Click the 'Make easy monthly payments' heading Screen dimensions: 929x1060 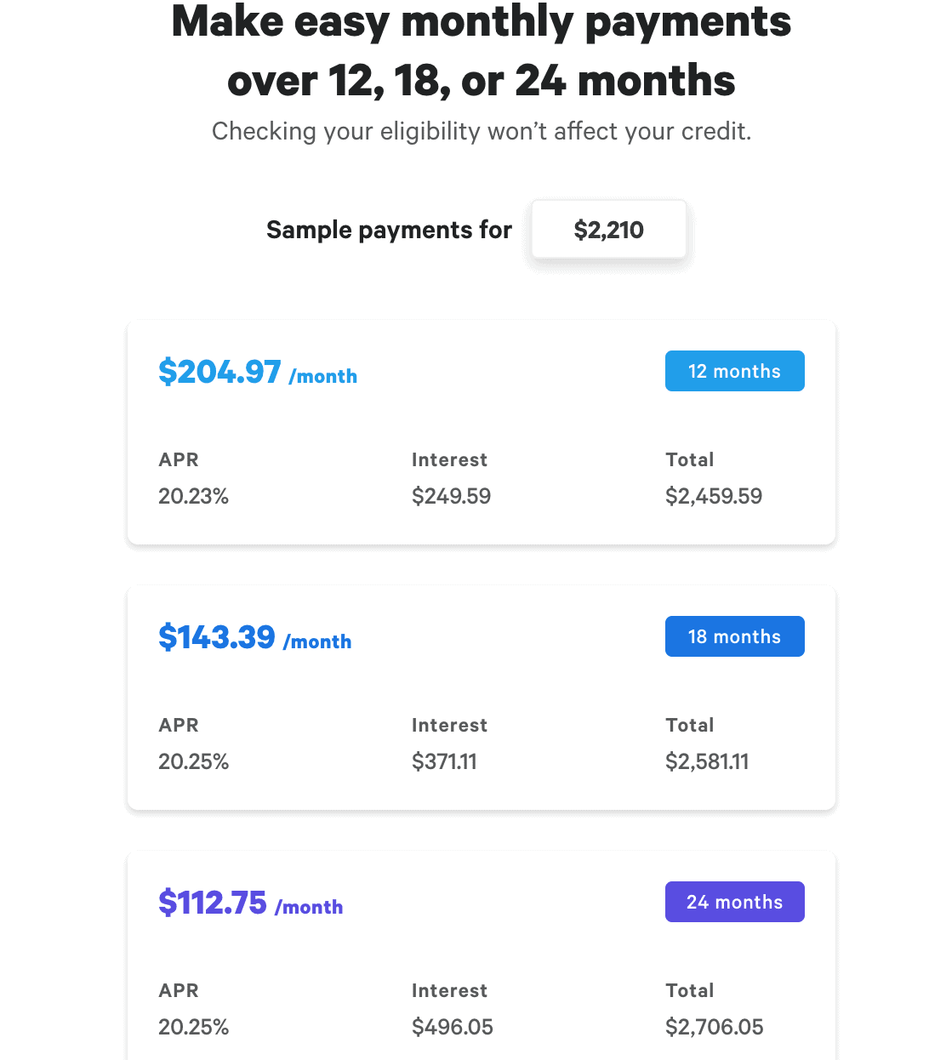click(481, 22)
